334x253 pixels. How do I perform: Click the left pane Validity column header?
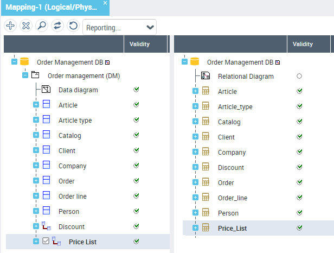139,44
